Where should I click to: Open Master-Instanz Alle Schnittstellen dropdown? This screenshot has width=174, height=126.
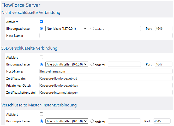[x=67, y=121]
